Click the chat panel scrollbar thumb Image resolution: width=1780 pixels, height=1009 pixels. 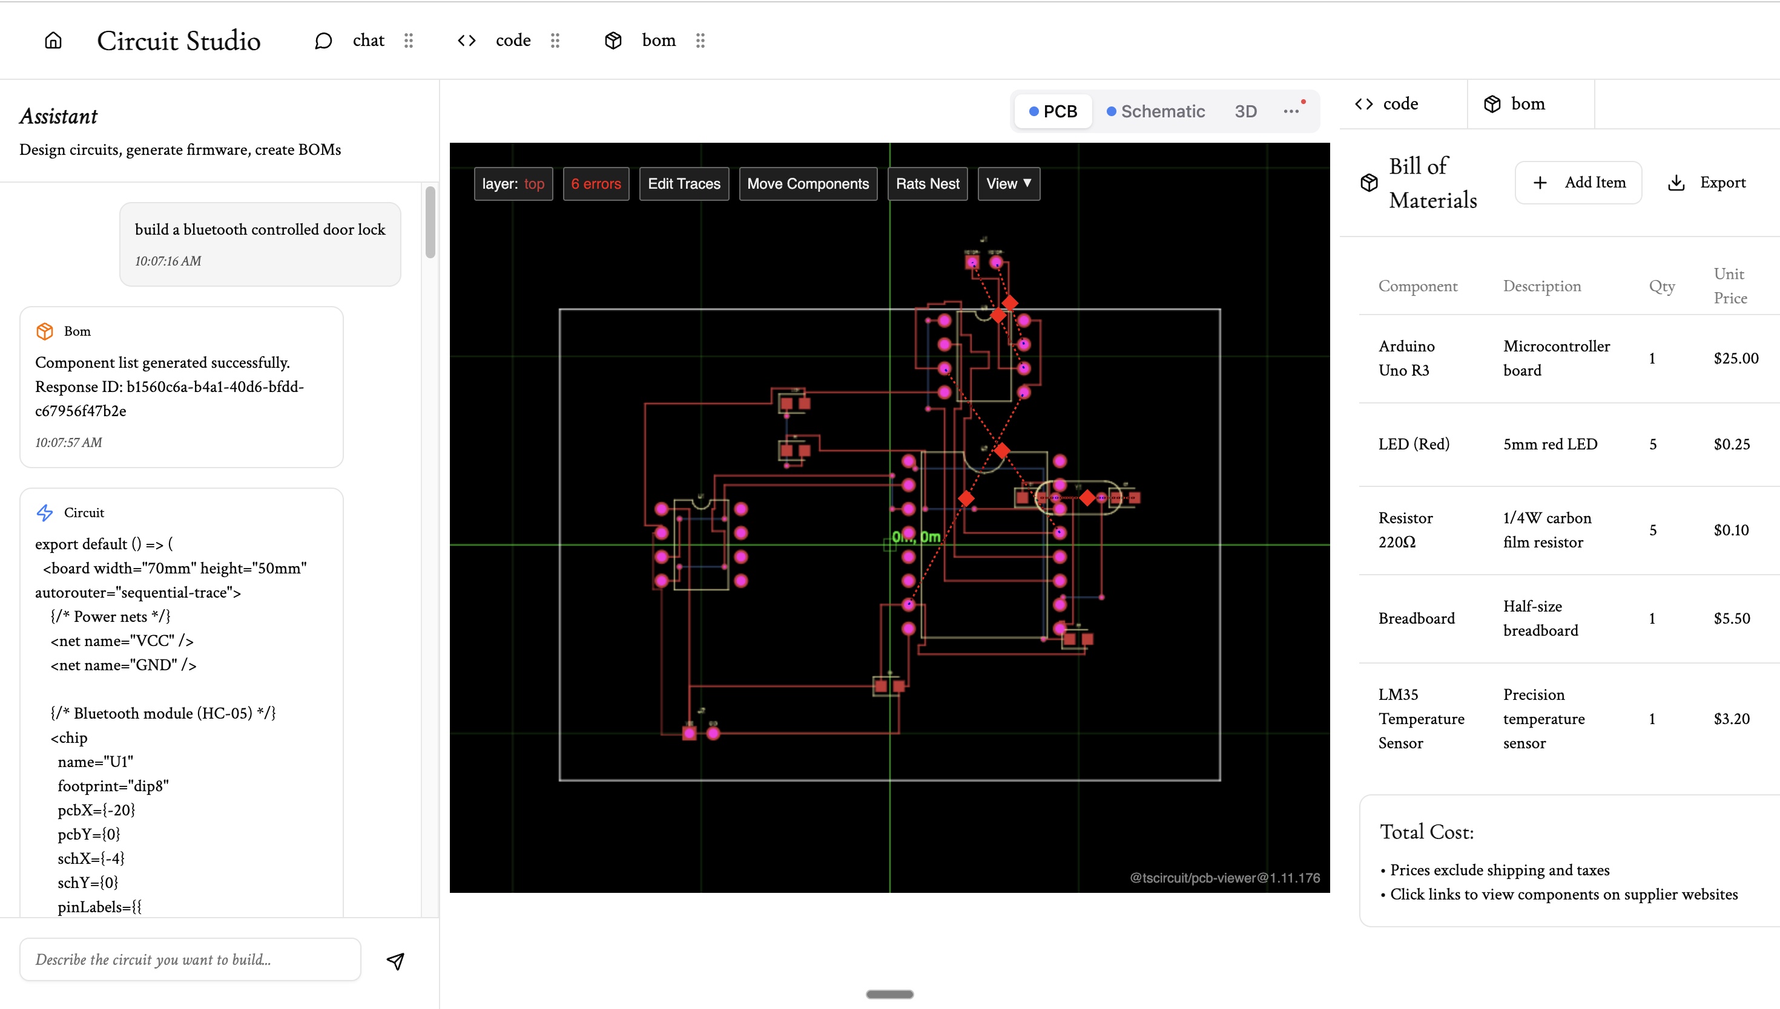[430, 222]
